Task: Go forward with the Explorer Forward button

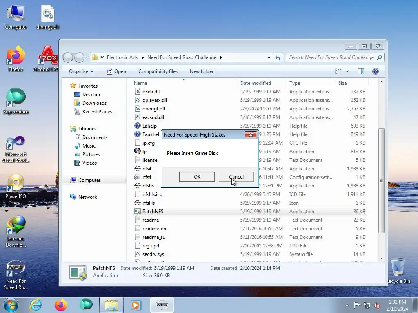Action: (x=80, y=57)
